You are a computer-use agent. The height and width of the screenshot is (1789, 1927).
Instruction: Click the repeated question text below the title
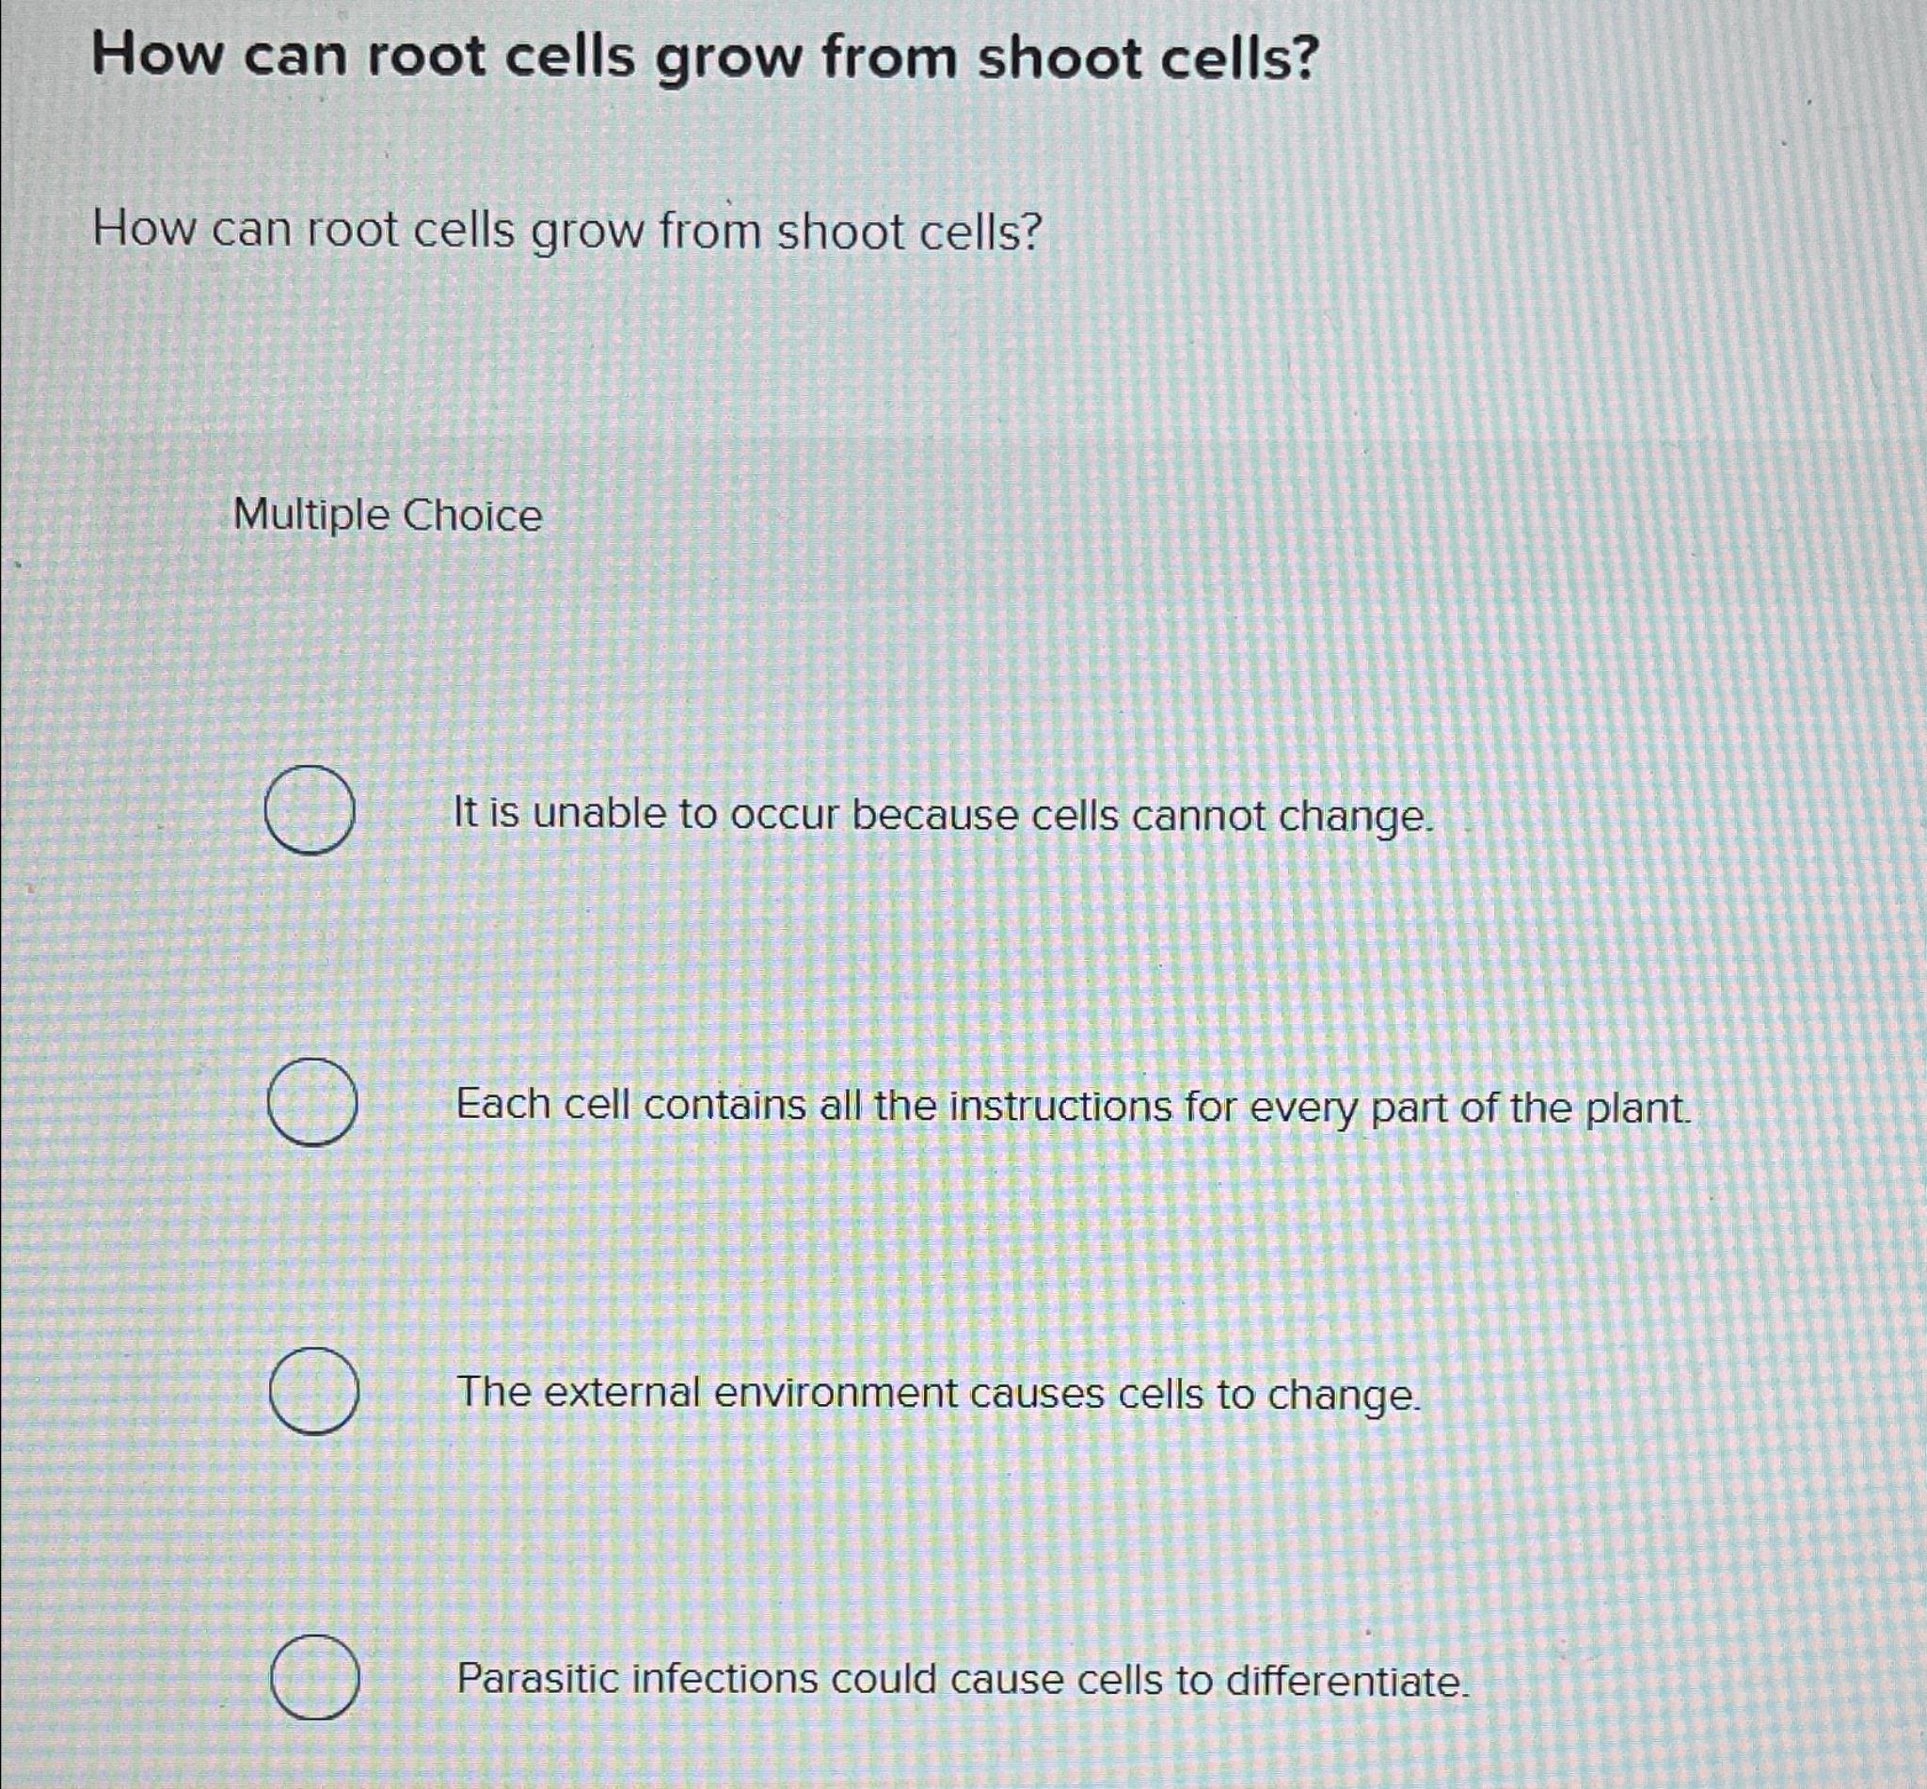[x=567, y=230]
